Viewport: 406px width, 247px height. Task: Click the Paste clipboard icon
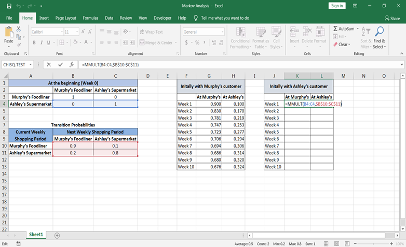(9, 32)
